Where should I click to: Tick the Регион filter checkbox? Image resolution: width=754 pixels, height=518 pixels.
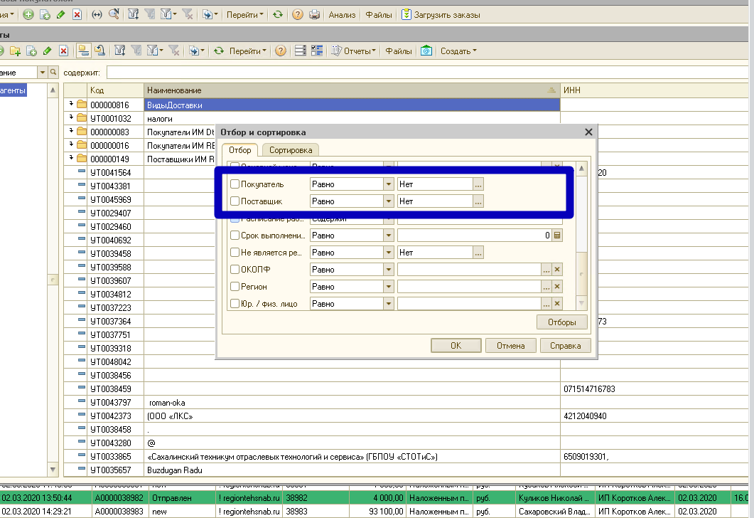(x=235, y=287)
